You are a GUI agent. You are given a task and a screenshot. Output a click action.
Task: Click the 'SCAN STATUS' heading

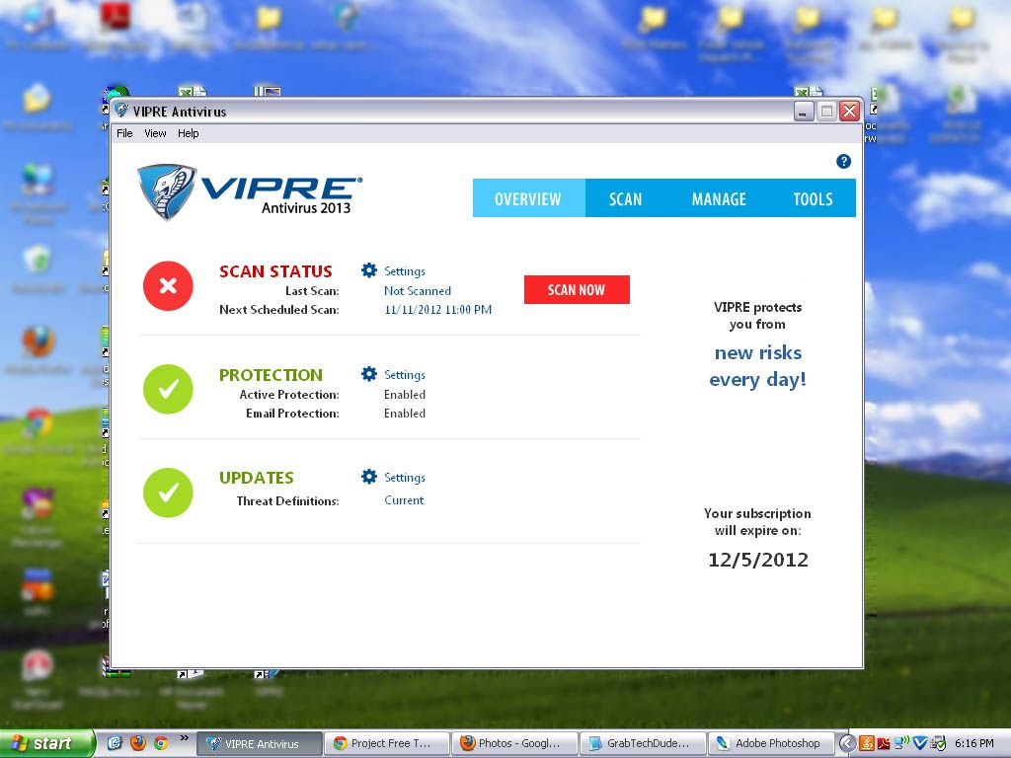point(275,271)
